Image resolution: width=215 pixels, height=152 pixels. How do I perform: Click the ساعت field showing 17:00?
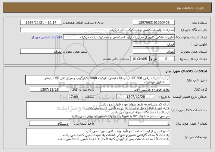[74, 97]
